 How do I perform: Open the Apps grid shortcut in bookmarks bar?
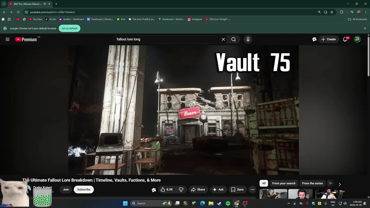[x=9, y=19]
